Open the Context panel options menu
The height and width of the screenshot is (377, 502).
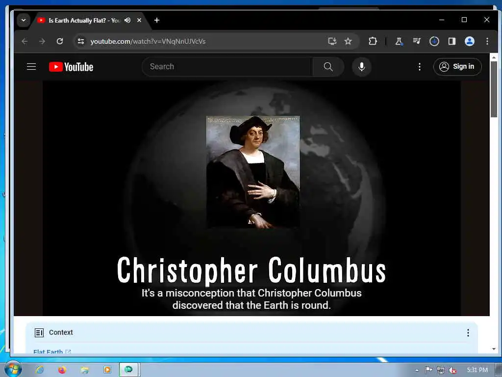point(468,333)
